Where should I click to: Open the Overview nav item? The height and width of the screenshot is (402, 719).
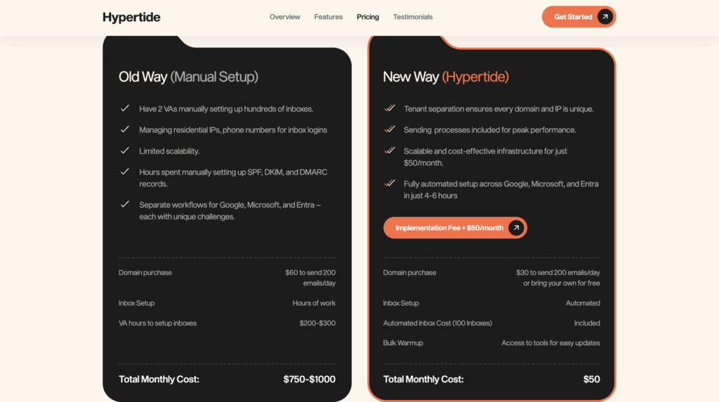[x=285, y=17]
